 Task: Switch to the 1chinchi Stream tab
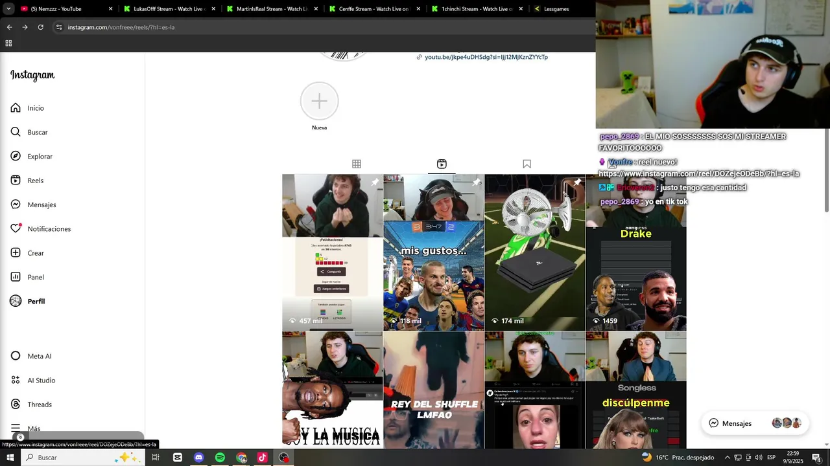tap(477, 9)
